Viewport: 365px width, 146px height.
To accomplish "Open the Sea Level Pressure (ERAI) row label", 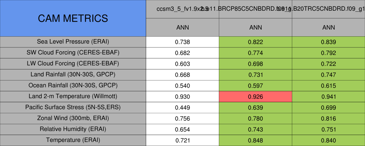I will [73, 42].
